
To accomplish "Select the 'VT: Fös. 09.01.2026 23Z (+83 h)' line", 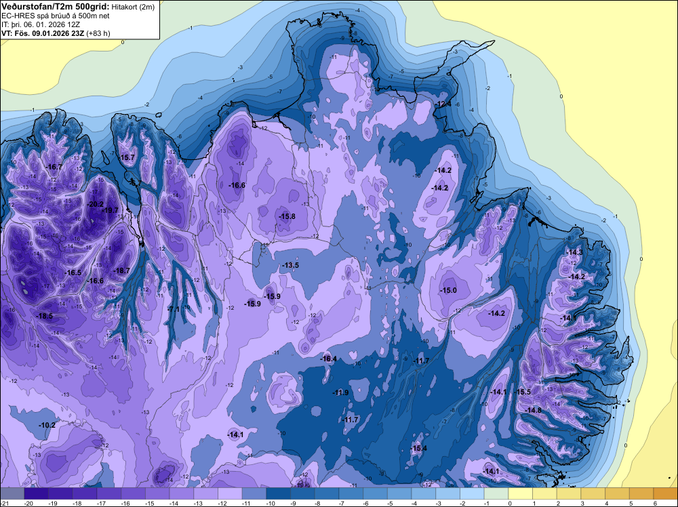I will 56,33.
